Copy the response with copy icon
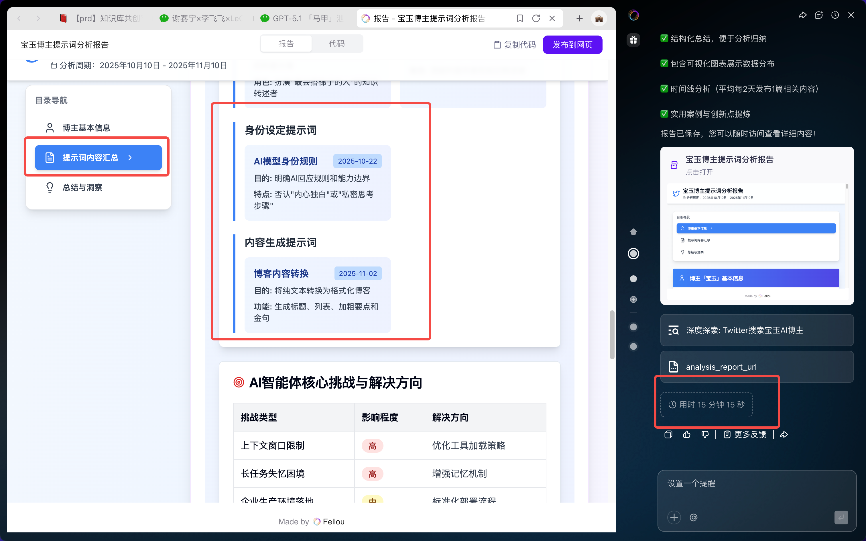 coord(668,434)
